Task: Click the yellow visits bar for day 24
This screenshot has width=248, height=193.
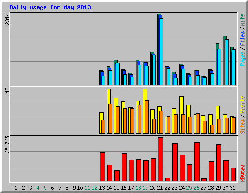Action: tap(181, 115)
